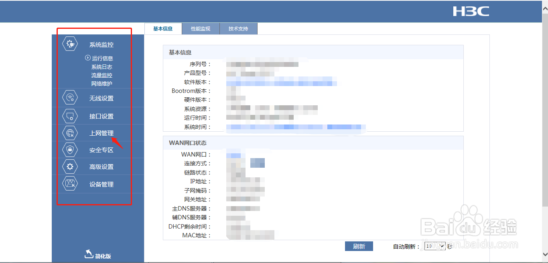Open the 技术支持 tab
This screenshot has width=548, height=263.
(x=238, y=28)
